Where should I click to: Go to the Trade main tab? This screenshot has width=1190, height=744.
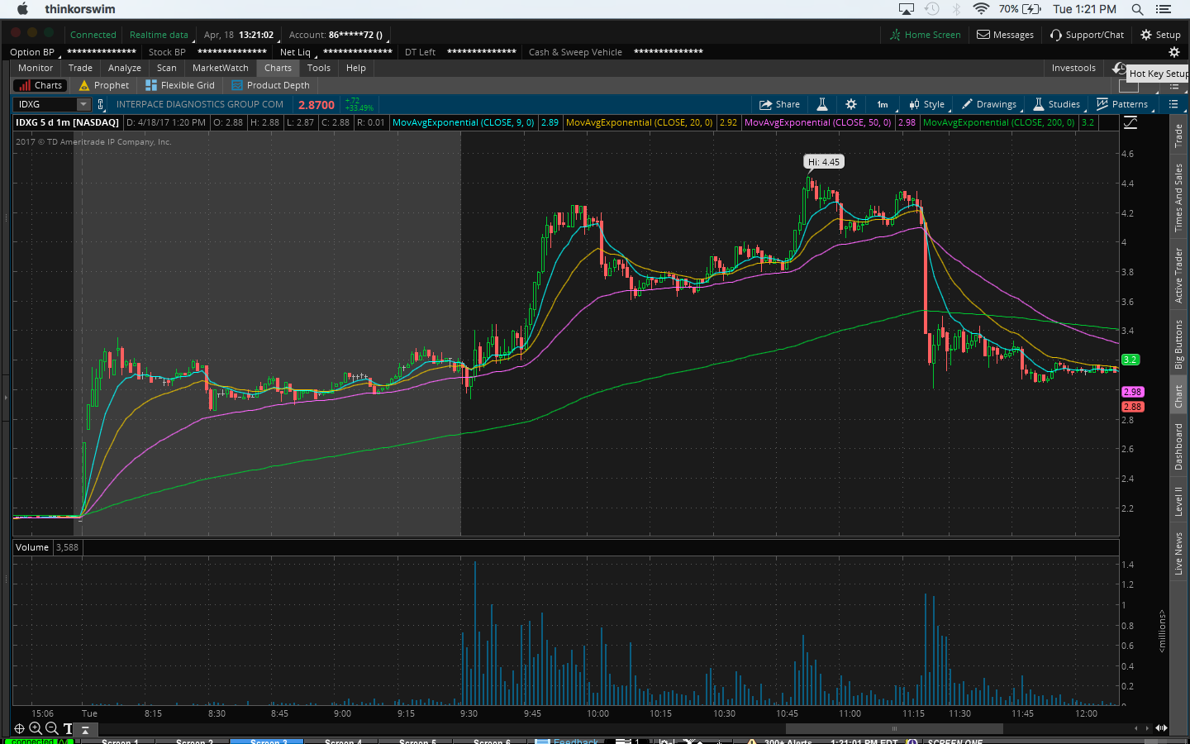point(80,68)
